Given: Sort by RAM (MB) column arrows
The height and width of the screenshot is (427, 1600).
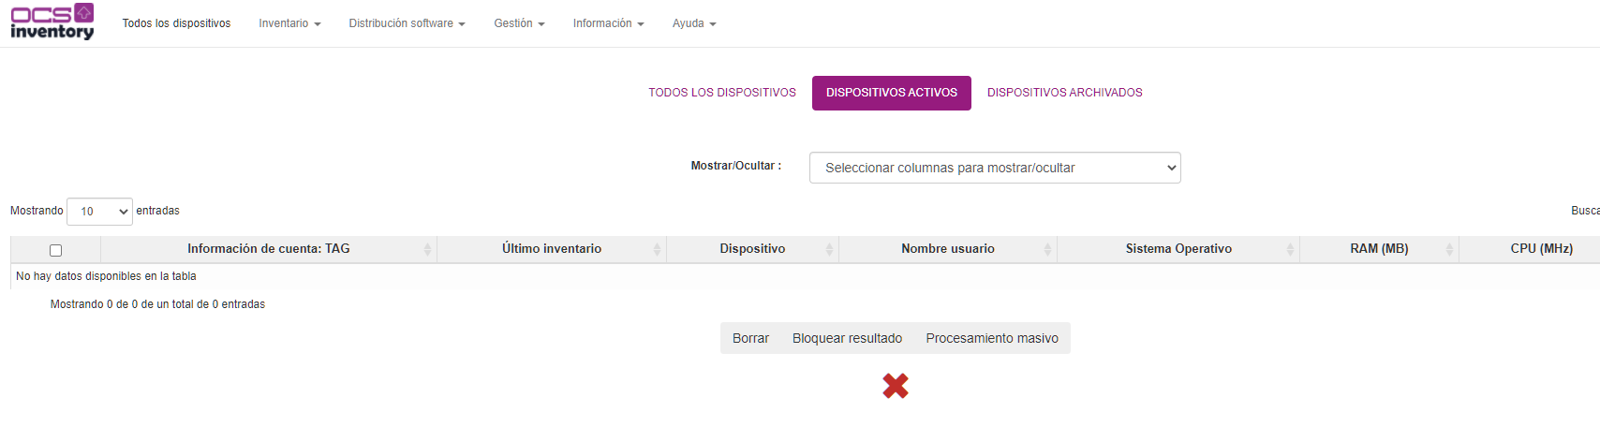Looking at the screenshot, I should [x=1449, y=249].
